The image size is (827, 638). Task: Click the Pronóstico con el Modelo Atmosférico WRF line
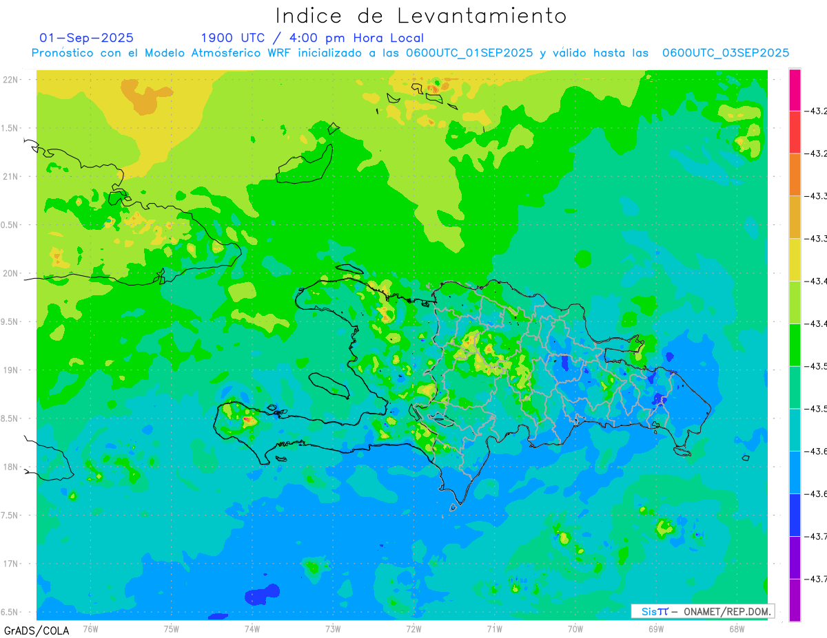pos(410,53)
